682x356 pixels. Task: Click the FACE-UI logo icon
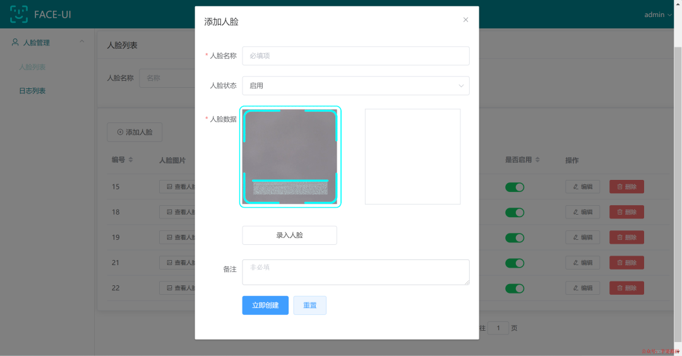click(19, 15)
